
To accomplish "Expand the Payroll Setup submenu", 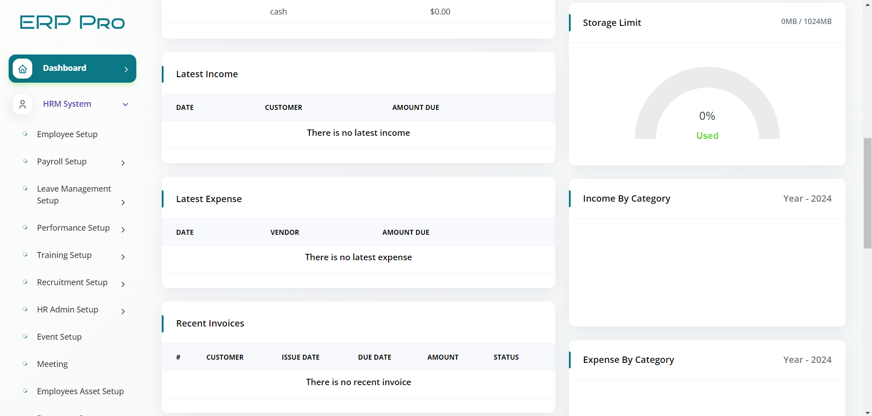I will [x=123, y=163].
